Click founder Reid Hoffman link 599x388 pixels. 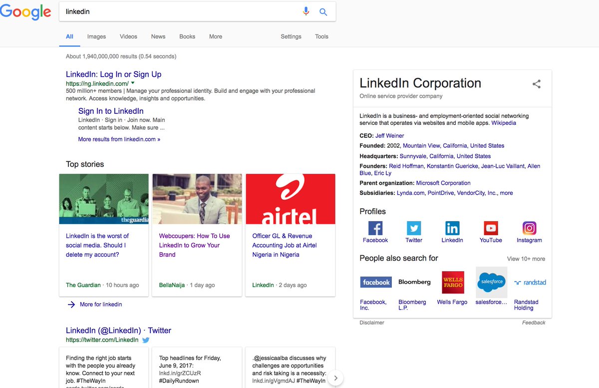coord(406,166)
